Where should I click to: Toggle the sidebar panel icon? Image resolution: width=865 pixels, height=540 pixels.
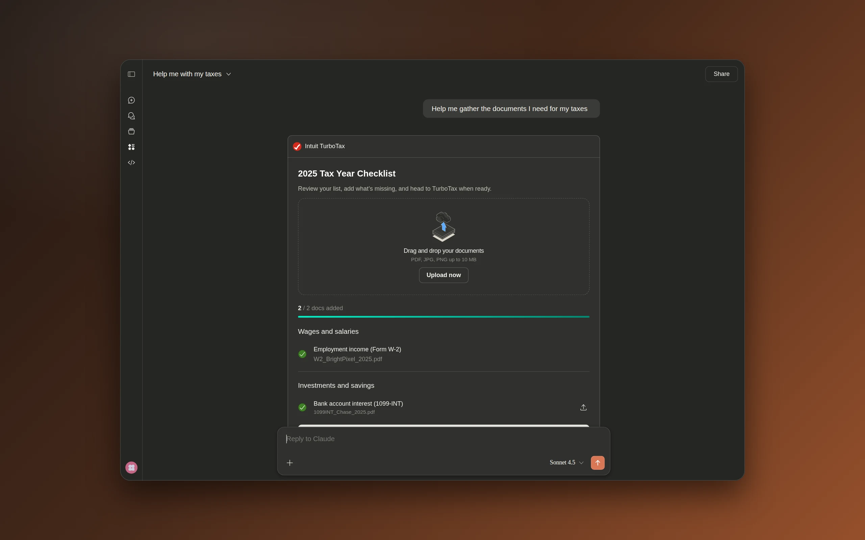131,74
